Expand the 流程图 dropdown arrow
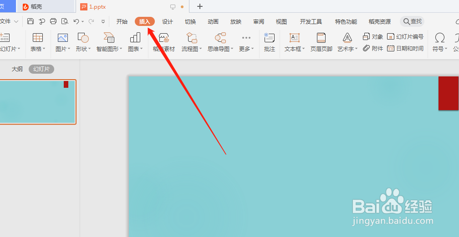459x237 pixels. (200, 49)
